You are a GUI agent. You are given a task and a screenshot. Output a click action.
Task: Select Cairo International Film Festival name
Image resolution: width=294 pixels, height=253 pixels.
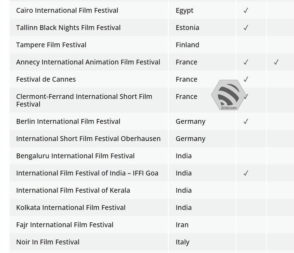[67, 11]
